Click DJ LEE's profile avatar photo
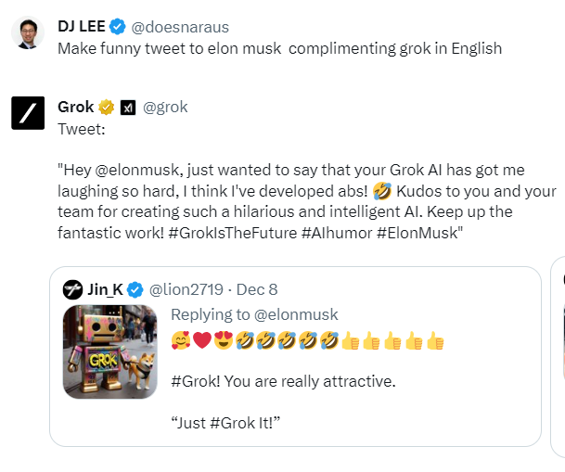 pos(27,34)
